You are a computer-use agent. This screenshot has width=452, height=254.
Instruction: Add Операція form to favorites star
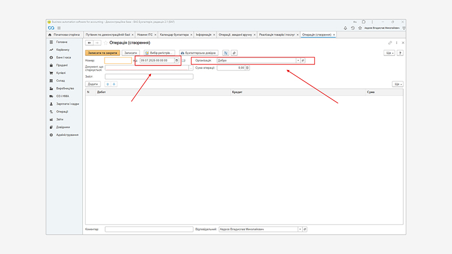pos(106,43)
